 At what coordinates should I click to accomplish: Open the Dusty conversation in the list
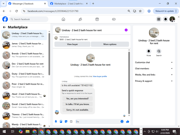[x=24, y=75]
